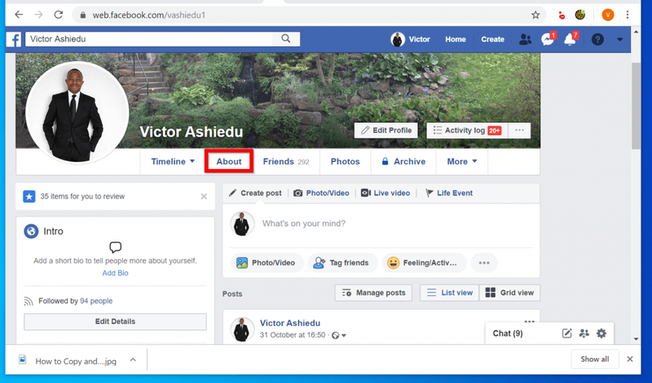Open the three-dot menu beside Activity log

[x=519, y=130]
